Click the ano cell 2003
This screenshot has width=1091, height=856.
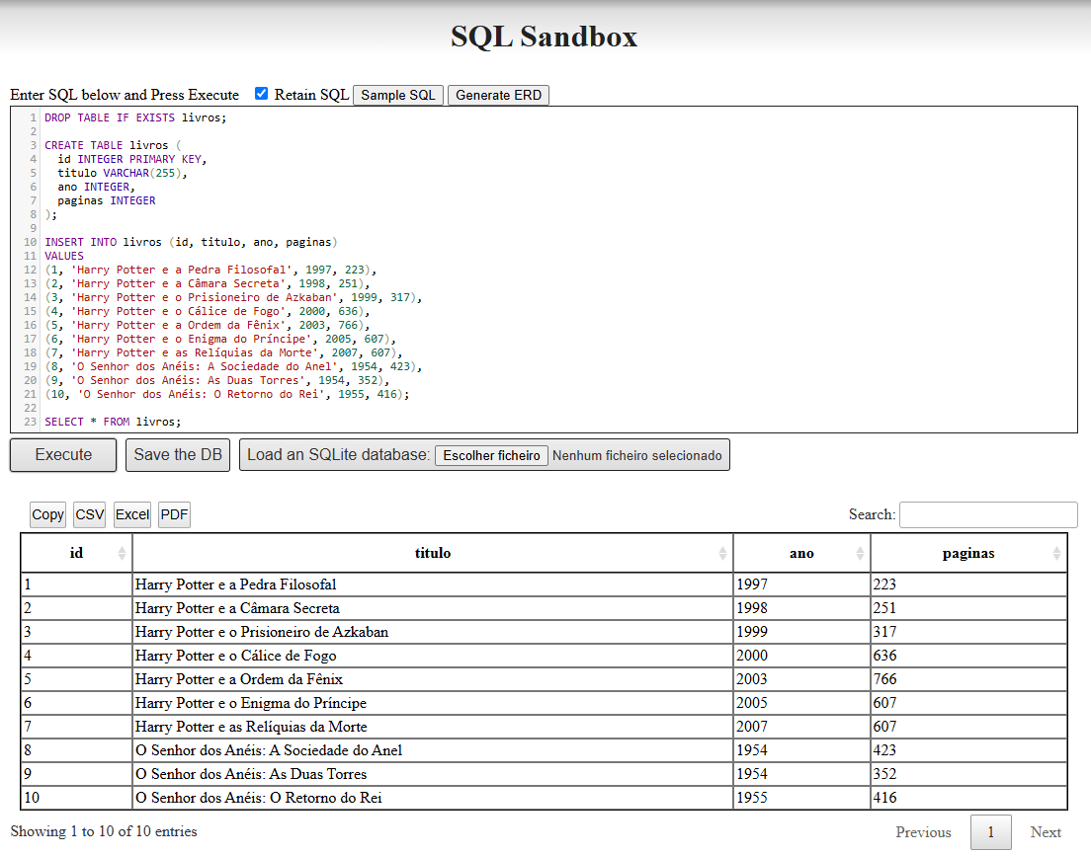[x=801, y=679]
